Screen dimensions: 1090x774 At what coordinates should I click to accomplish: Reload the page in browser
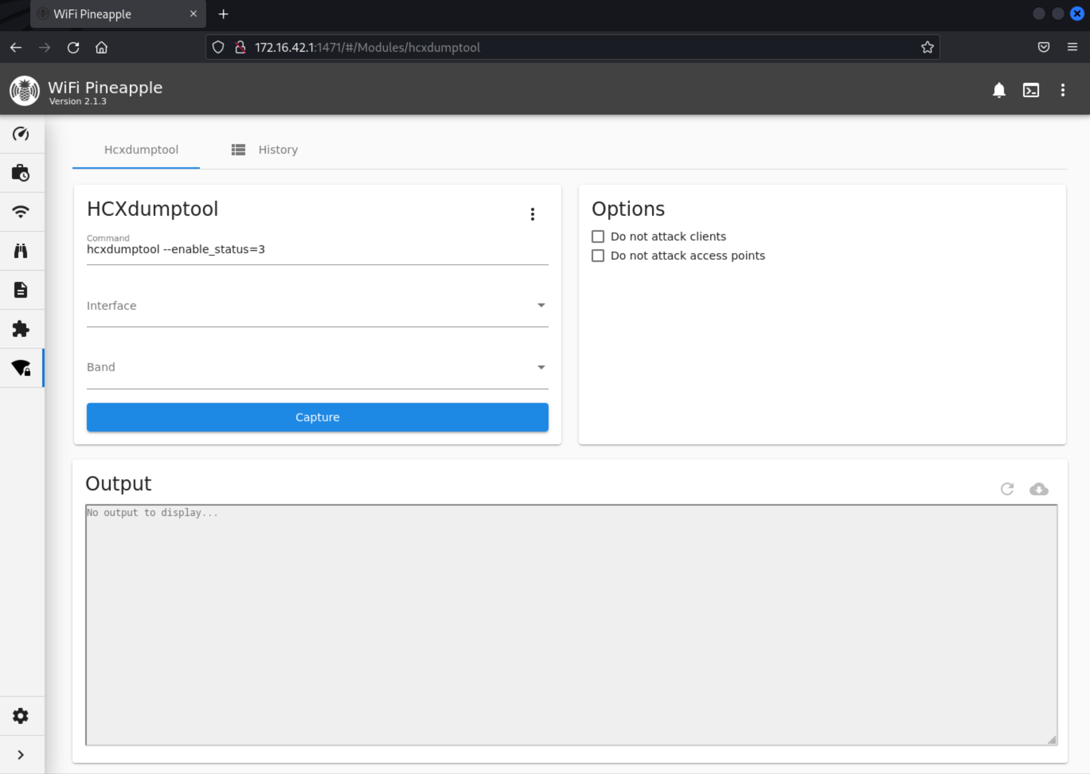[x=73, y=47]
